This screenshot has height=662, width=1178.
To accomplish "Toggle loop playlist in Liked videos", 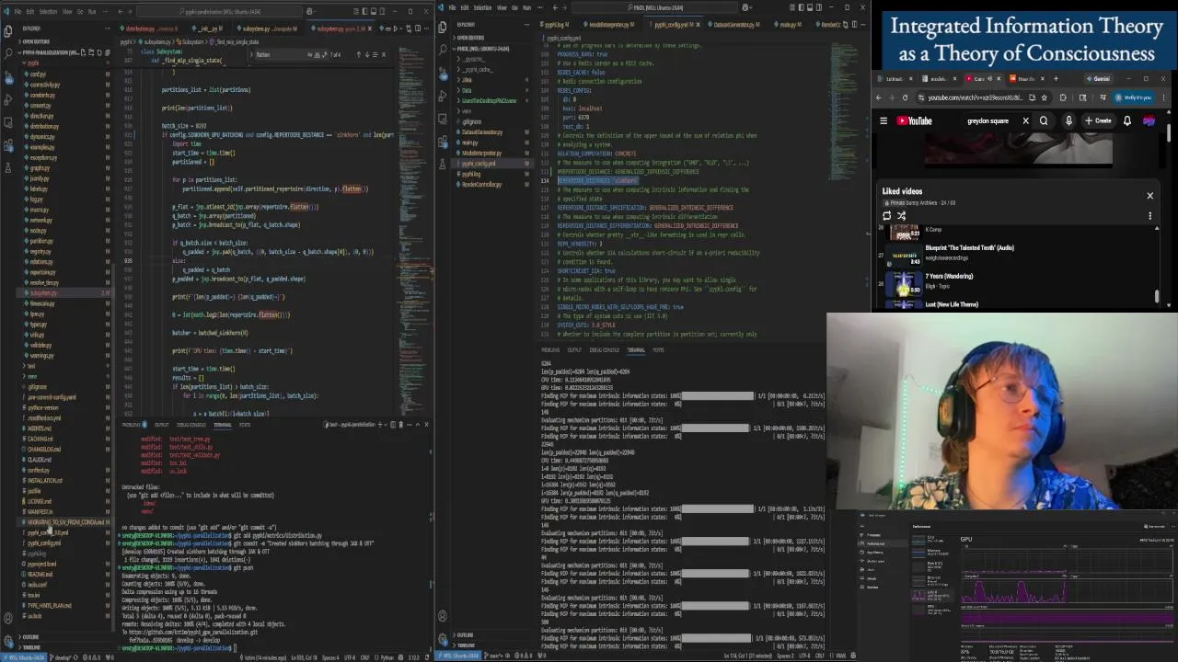I will coord(886,216).
